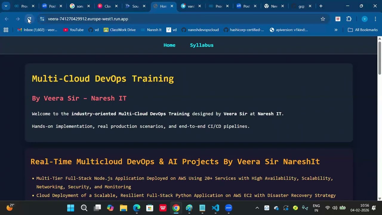Open Paint from the taskbar
Image resolution: width=382 pixels, height=215 pixels.
click(x=189, y=208)
